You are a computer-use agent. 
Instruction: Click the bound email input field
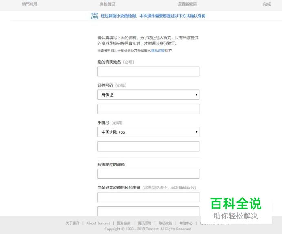click(x=148, y=174)
